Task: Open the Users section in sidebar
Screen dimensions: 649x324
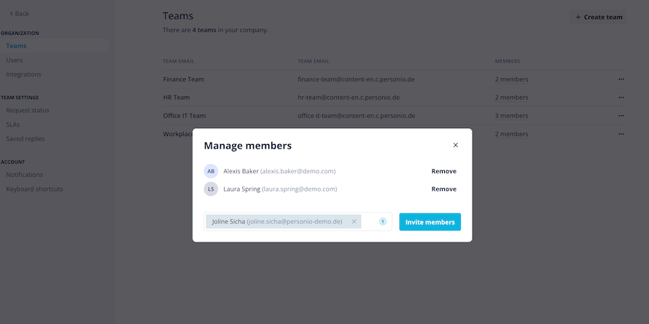Action: point(15,60)
